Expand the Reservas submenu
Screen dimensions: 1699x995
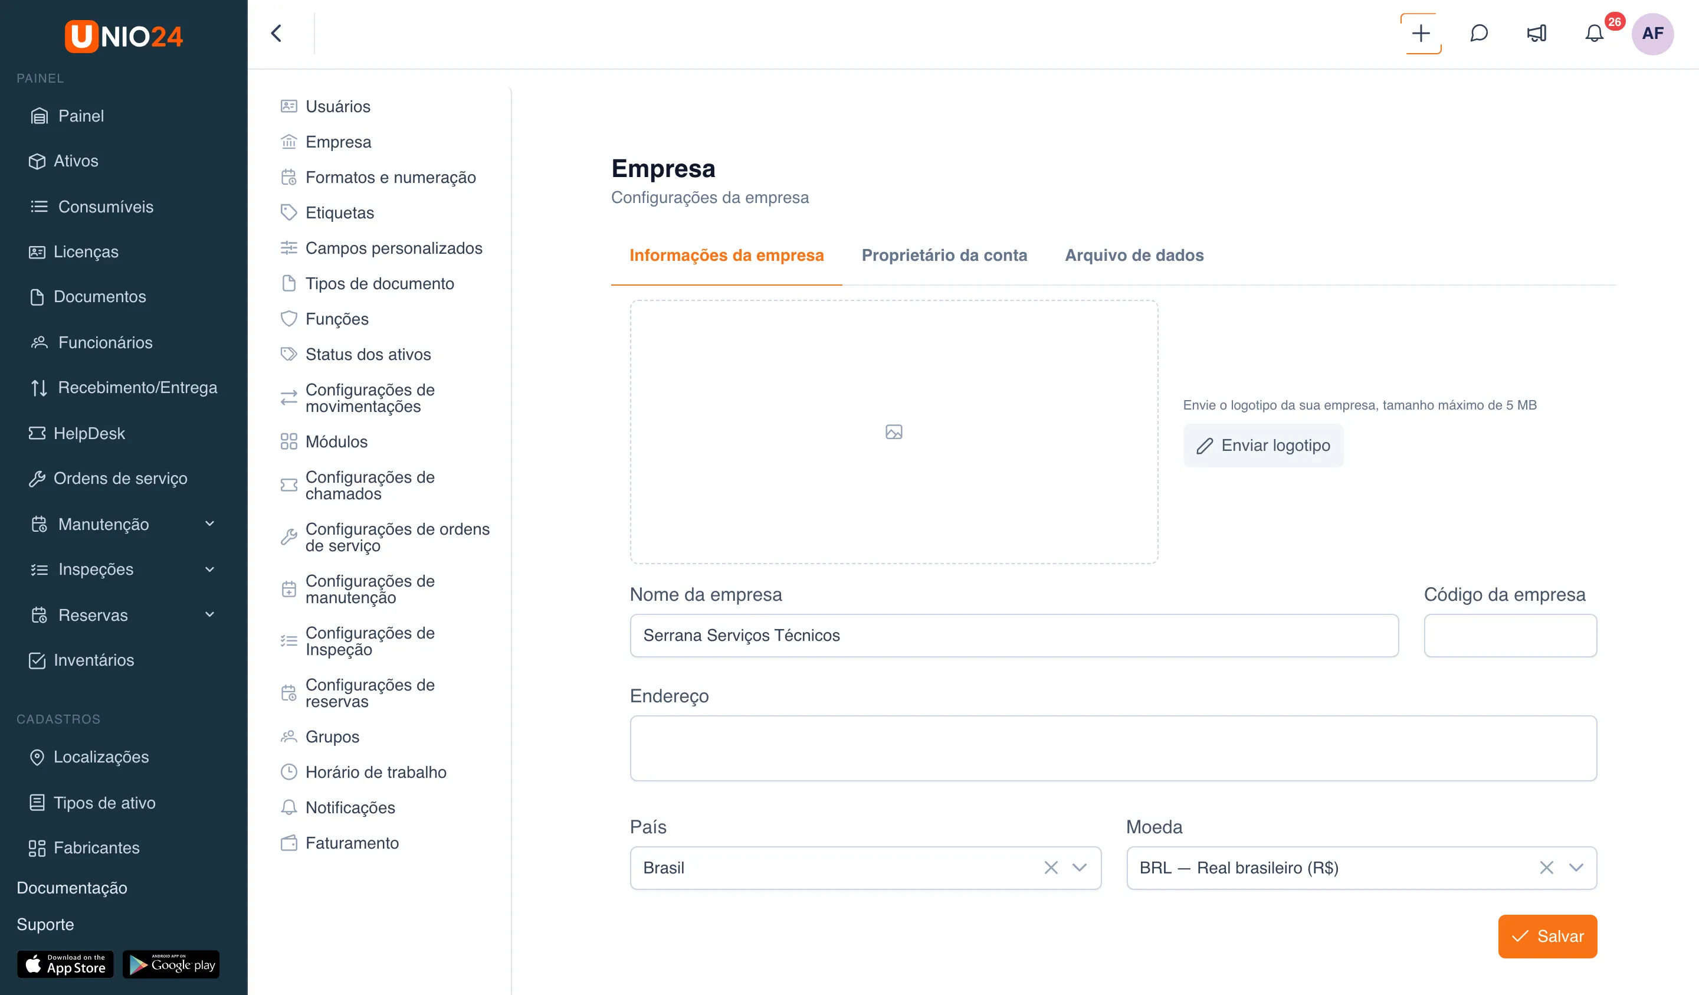tap(209, 614)
